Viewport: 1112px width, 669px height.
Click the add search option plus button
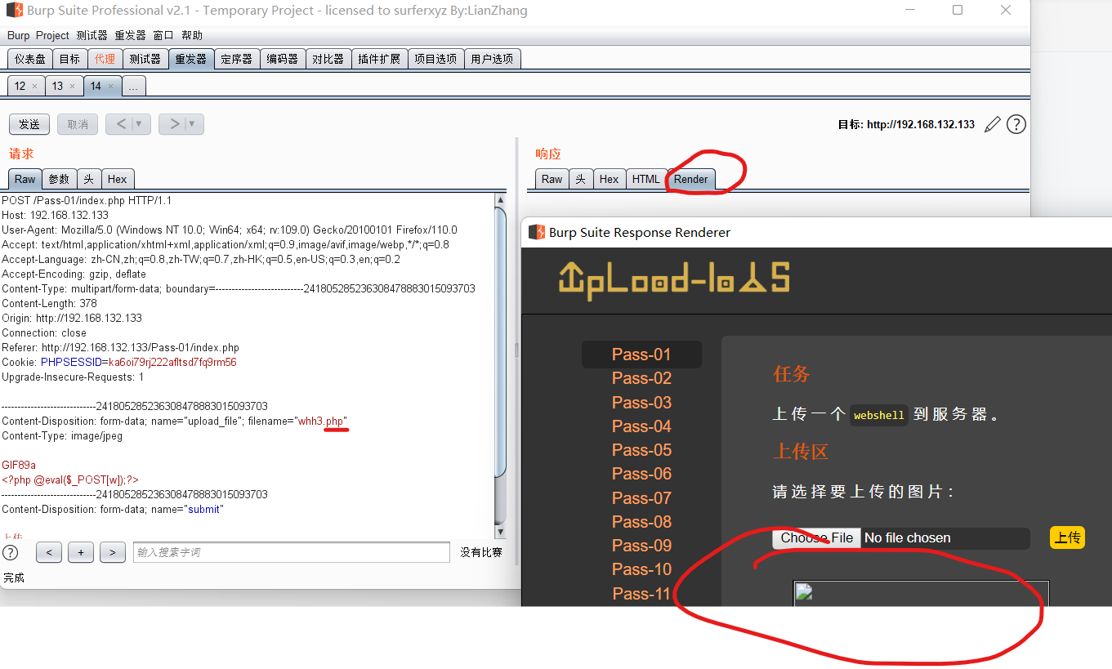click(x=81, y=553)
